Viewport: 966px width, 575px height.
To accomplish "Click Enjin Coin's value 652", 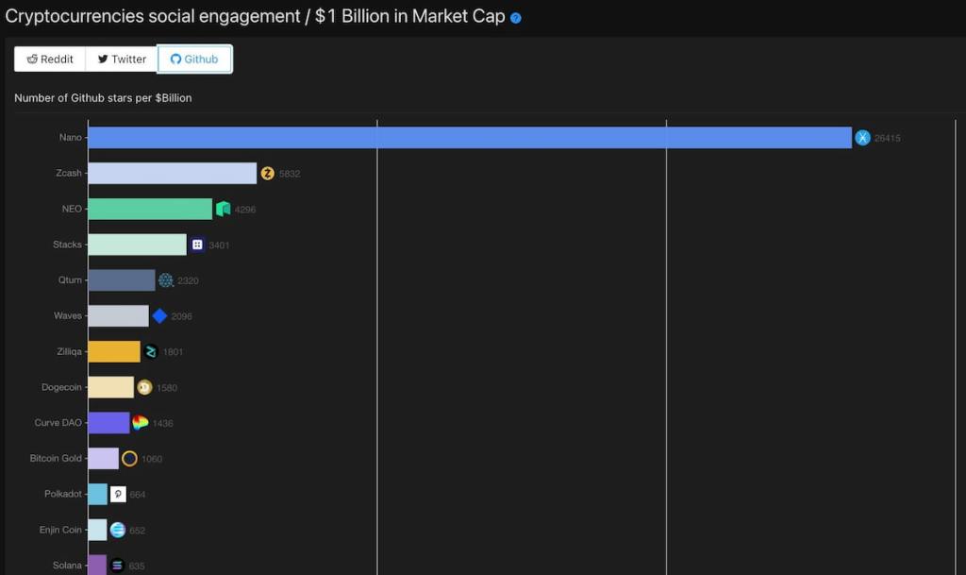I will [138, 531].
